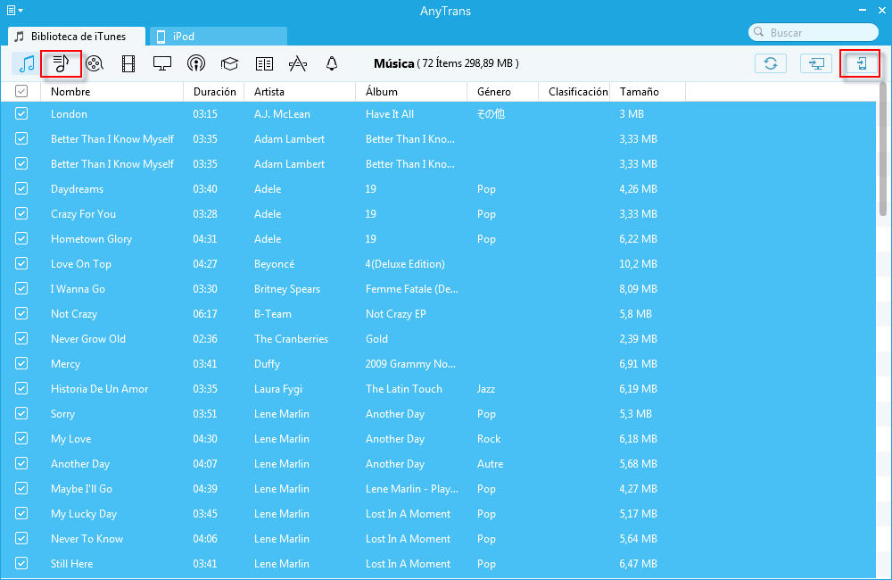Screen dimensions: 892x580
Task: Uncheck the Hometown Glory checkbox
Action: (21, 238)
